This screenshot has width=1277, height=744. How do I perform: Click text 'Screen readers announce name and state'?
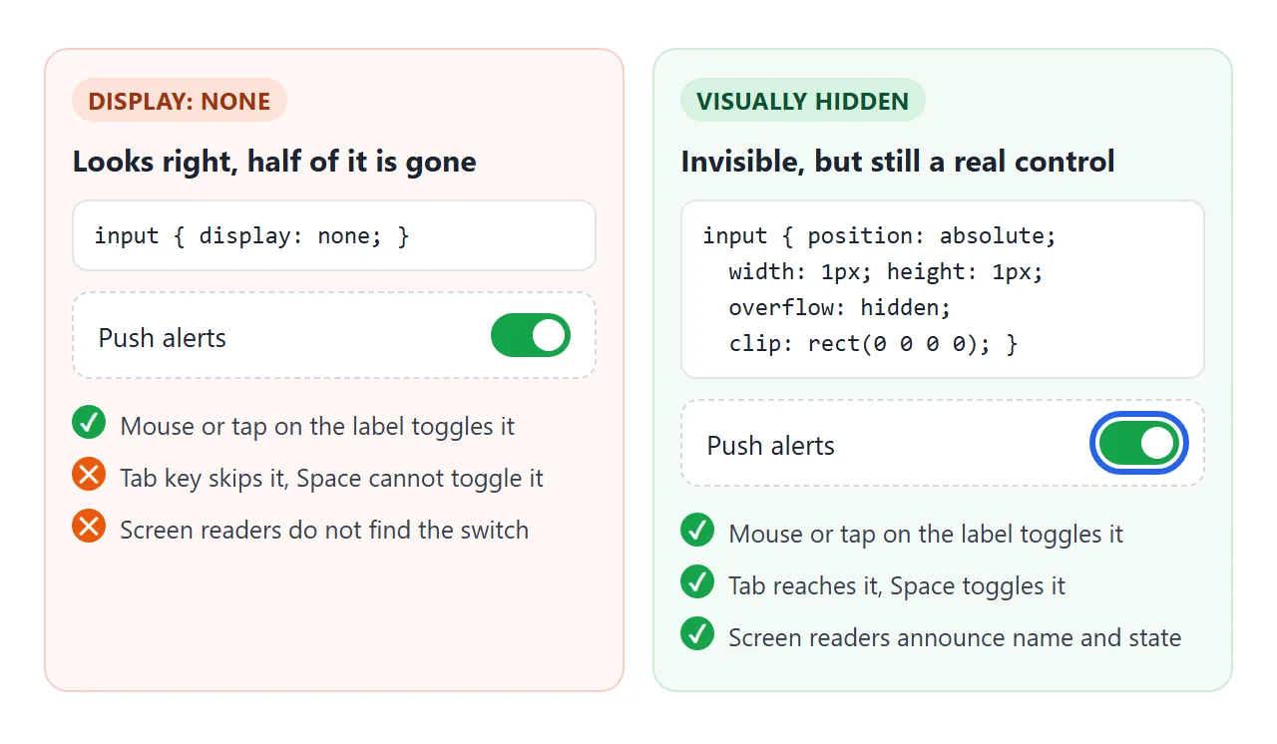tap(955, 637)
